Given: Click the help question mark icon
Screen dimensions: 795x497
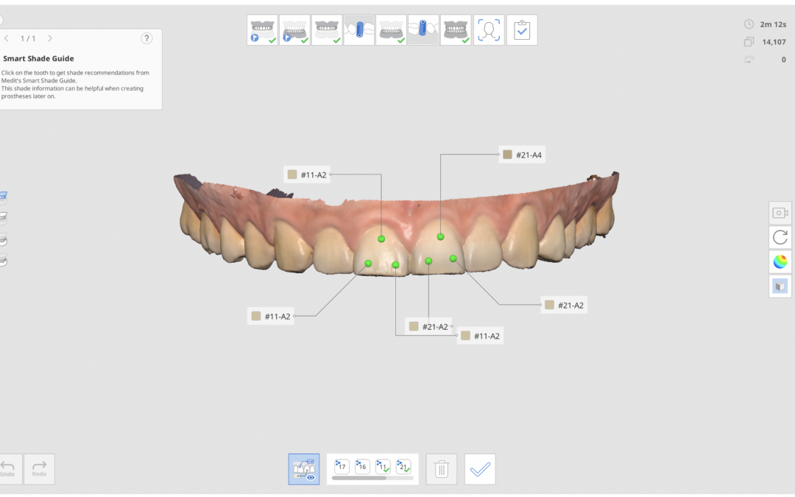Looking at the screenshot, I should click(x=146, y=38).
